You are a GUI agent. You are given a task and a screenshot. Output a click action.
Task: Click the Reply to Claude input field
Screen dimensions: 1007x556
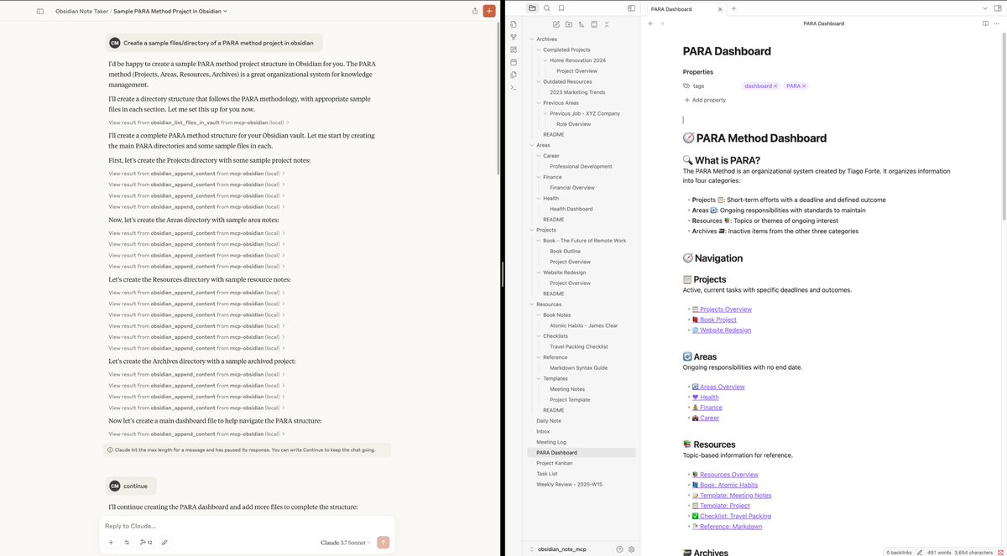point(247,526)
